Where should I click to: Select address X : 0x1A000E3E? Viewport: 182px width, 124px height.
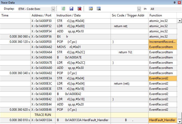tap(41, 89)
